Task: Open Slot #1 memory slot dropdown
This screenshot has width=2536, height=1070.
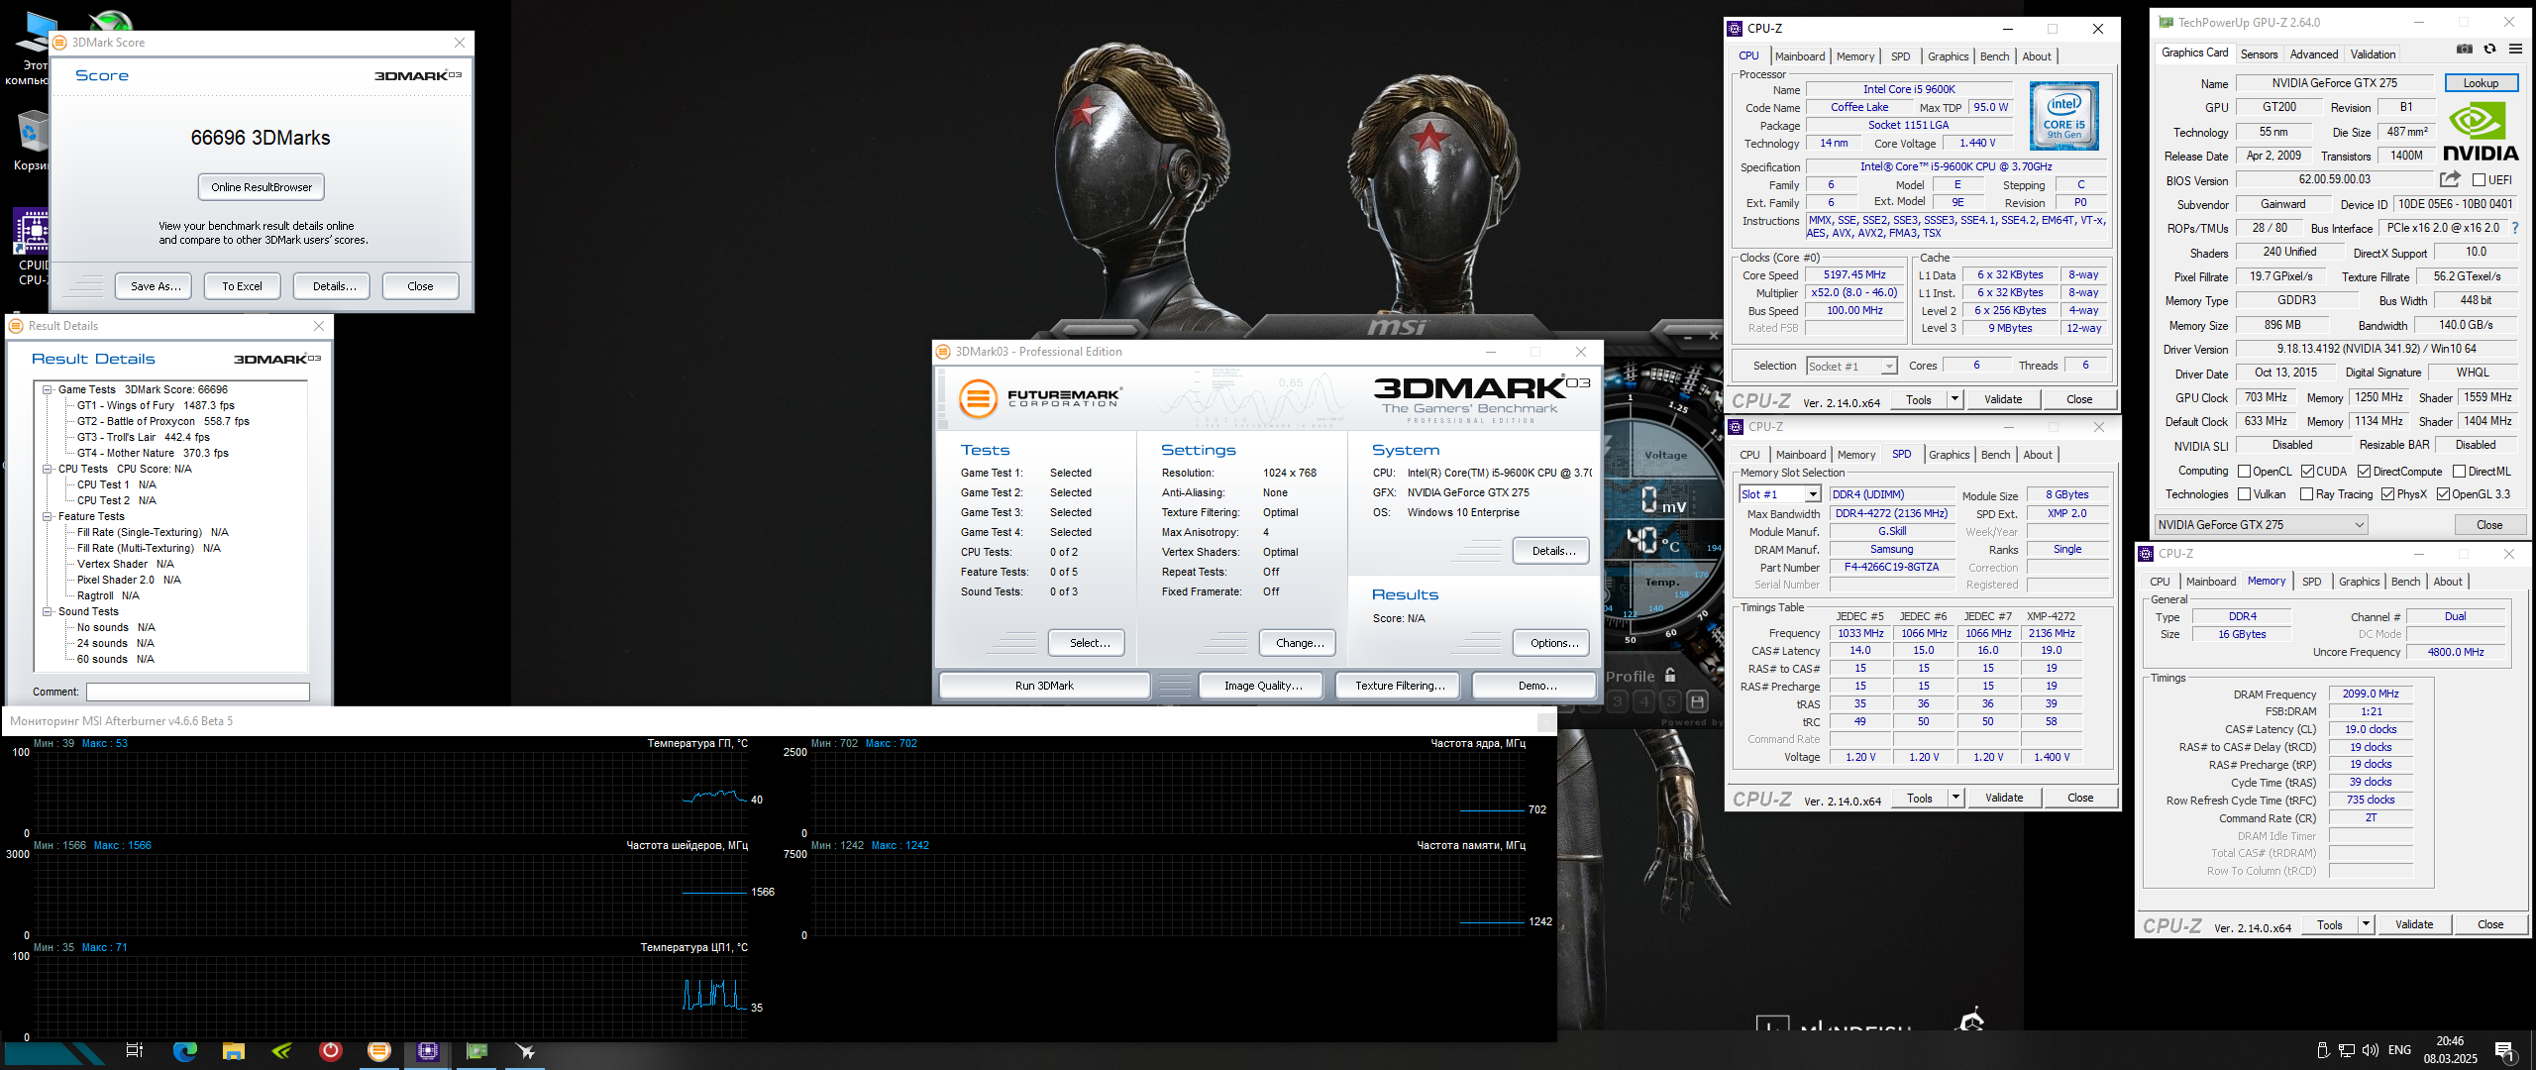Action: 1780,494
